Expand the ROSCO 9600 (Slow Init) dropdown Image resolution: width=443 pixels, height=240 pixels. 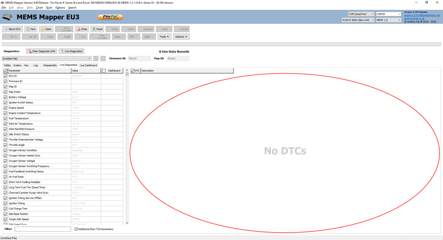click(x=358, y=20)
